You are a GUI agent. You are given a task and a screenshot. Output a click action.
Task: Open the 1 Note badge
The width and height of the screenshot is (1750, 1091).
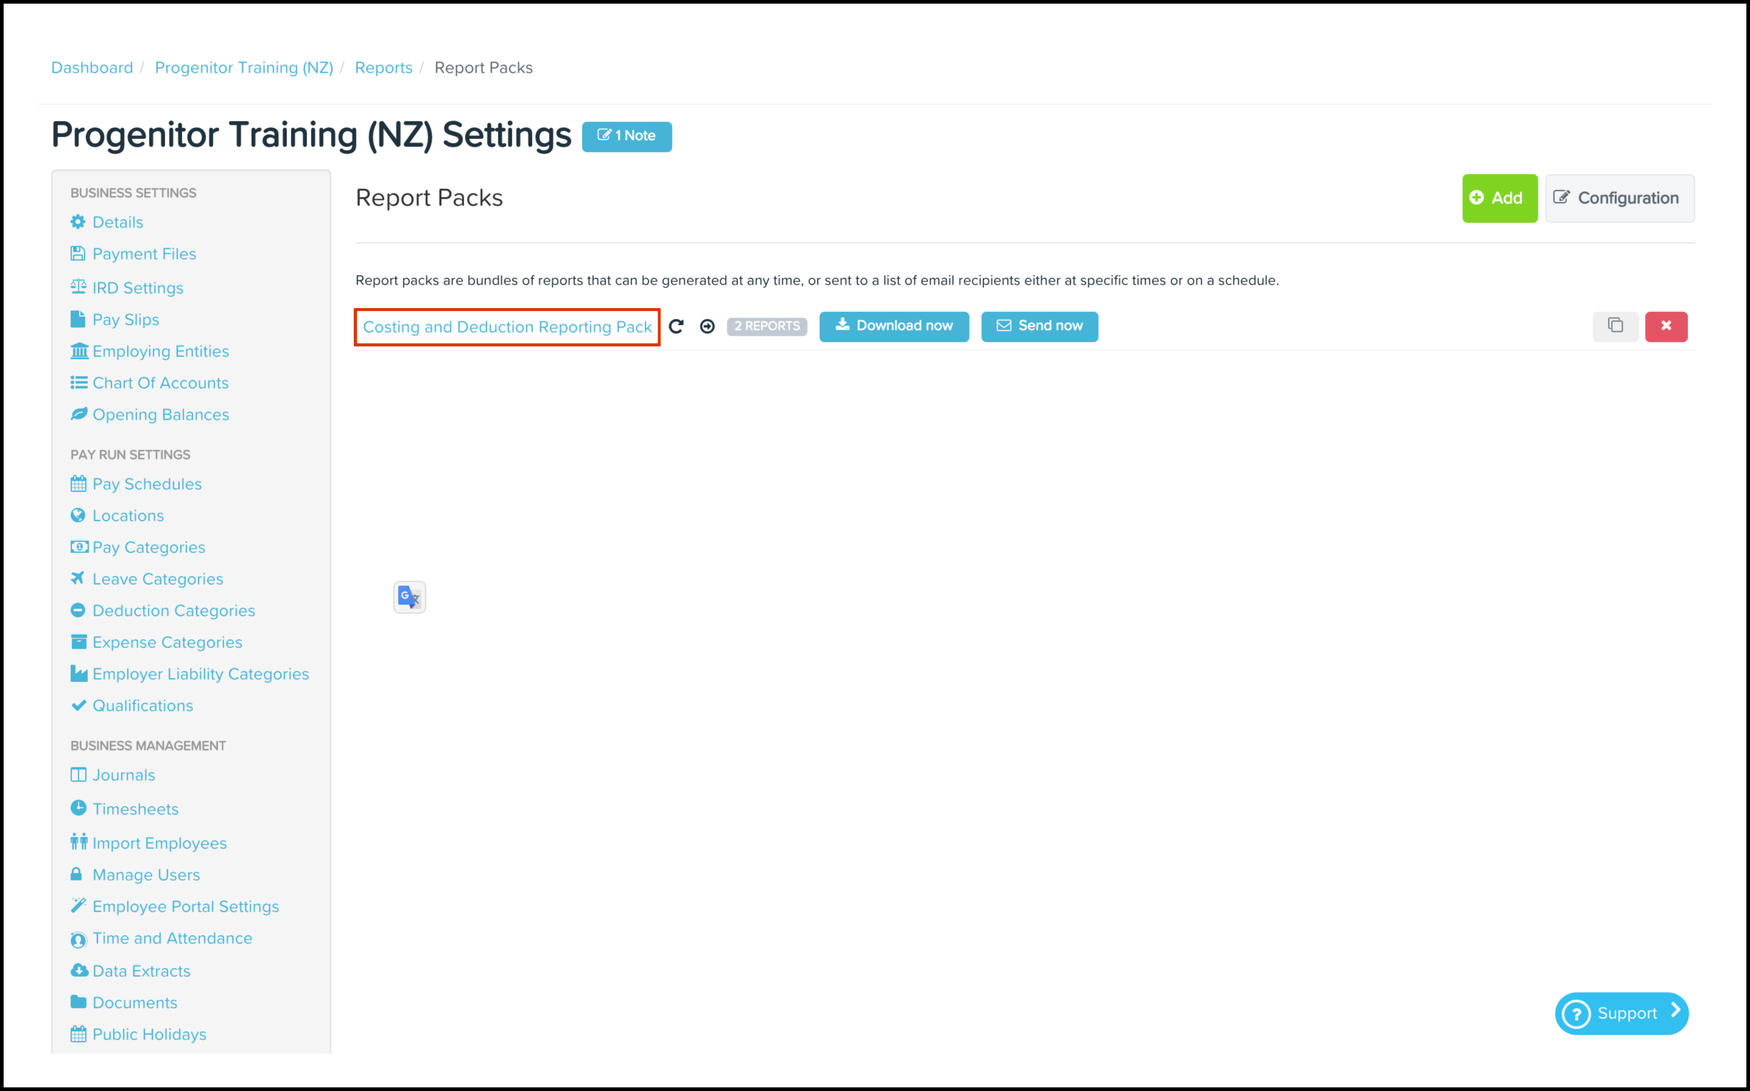click(627, 136)
